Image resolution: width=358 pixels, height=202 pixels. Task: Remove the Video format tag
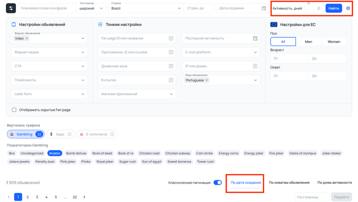27,38
